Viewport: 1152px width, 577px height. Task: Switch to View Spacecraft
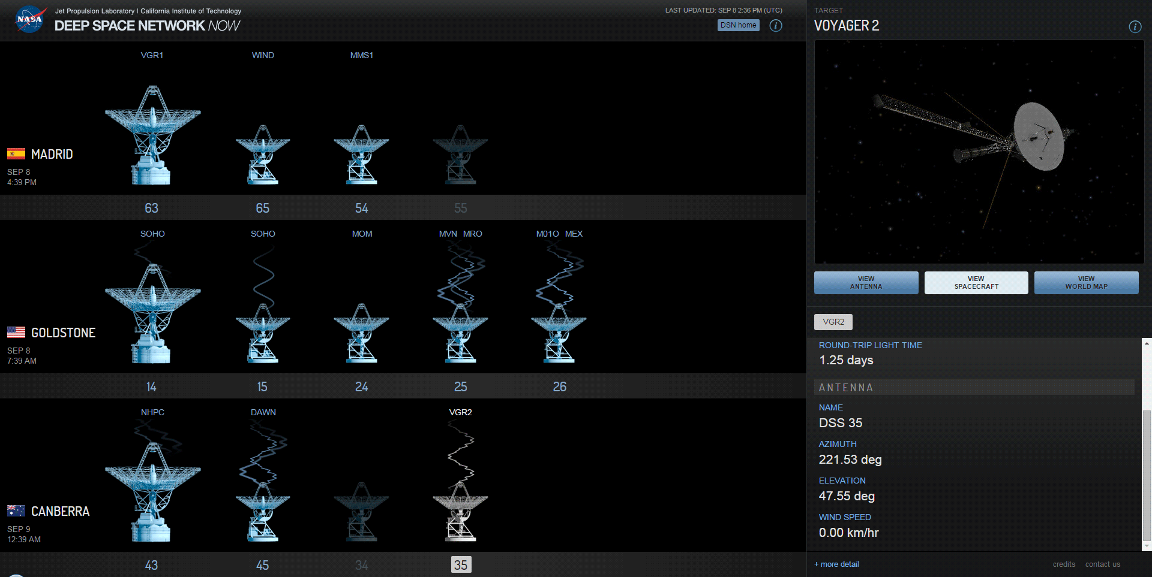(x=976, y=283)
